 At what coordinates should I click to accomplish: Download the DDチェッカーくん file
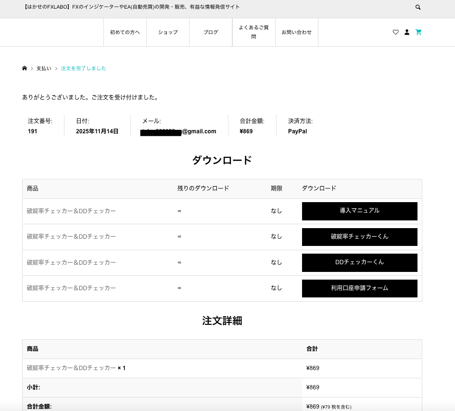(x=359, y=262)
